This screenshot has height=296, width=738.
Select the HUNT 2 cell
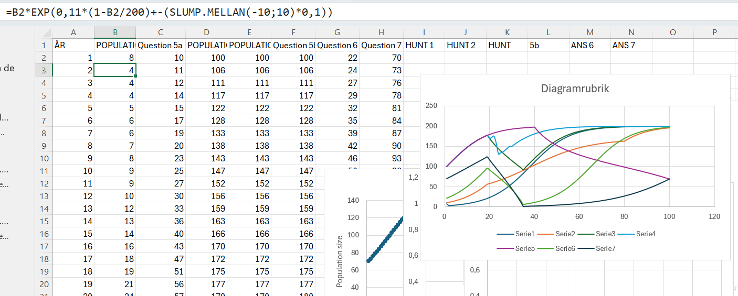click(x=465, y=45)
